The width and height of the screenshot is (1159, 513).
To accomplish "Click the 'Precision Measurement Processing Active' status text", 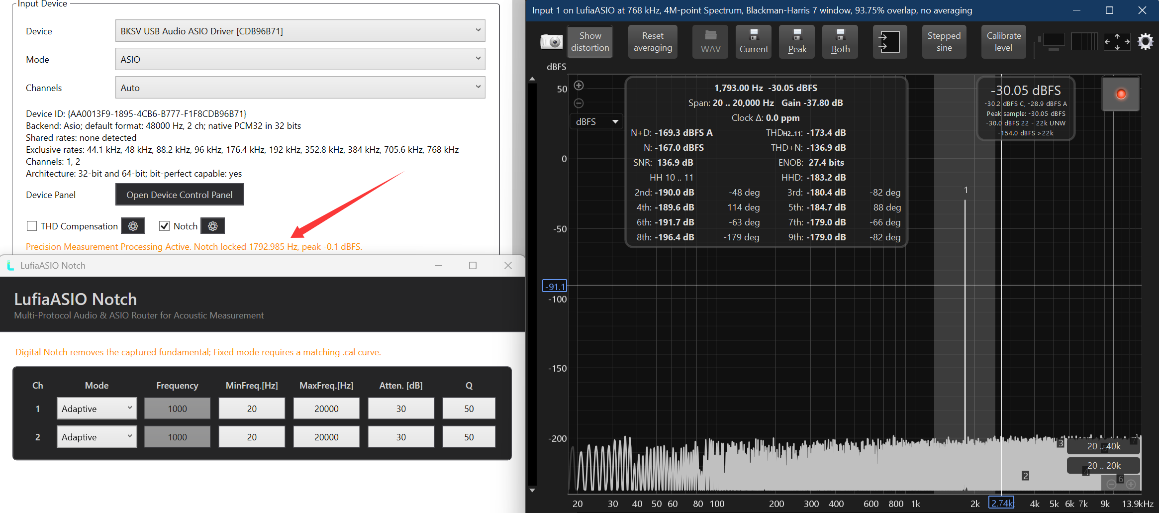I will pyautogui.click(x=194, y=247).
